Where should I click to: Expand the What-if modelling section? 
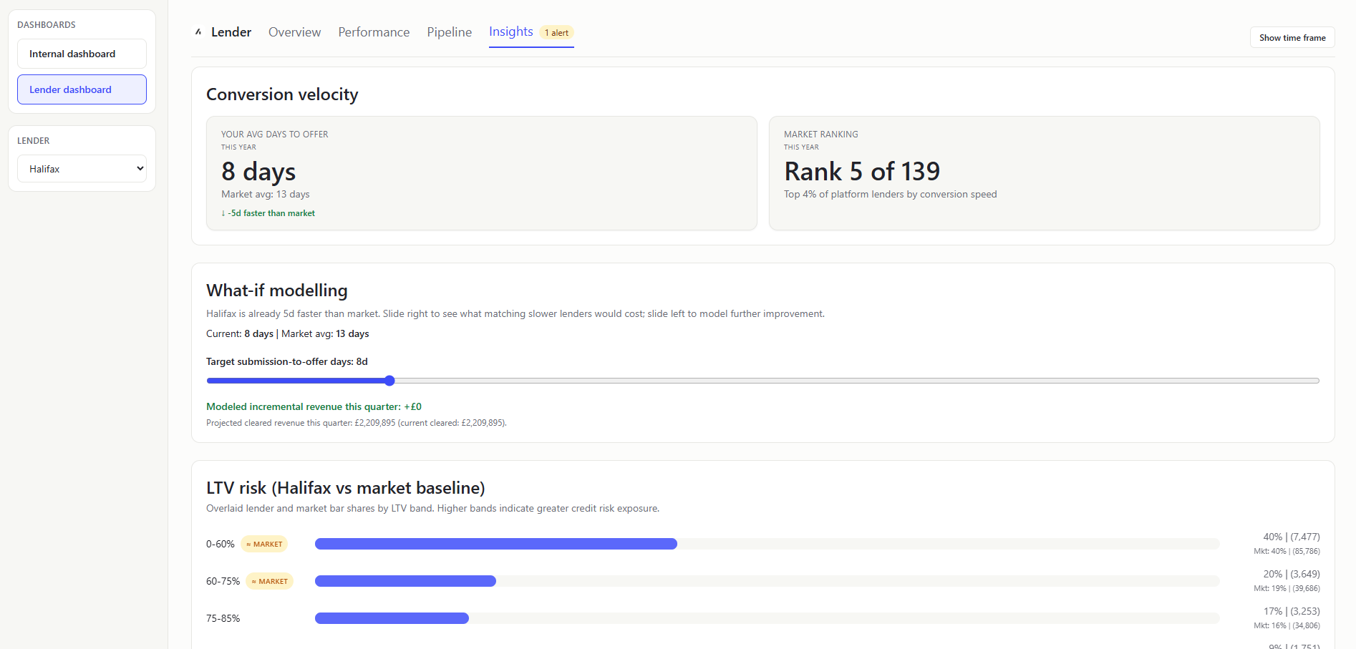(x=276, y=291)
